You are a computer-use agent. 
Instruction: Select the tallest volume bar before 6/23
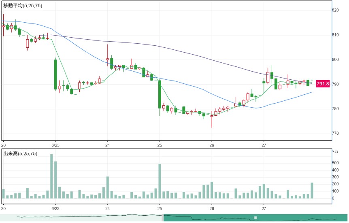(x=51, y=176)
